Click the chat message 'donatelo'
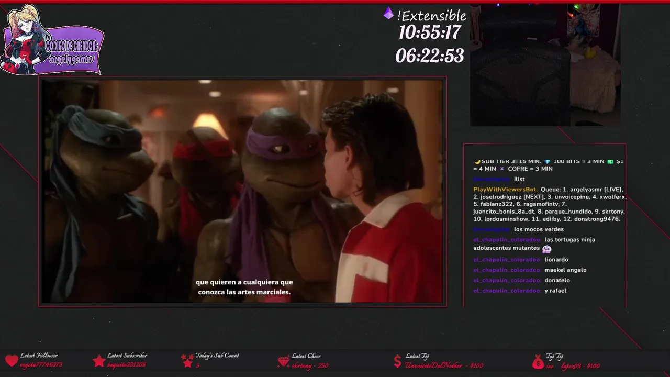The image size is (670, 377). [557, 281]
